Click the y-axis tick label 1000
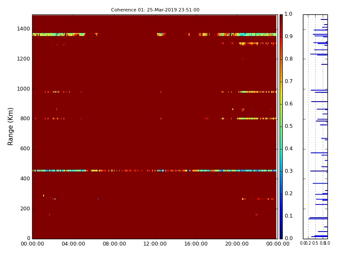 point(23,89)
